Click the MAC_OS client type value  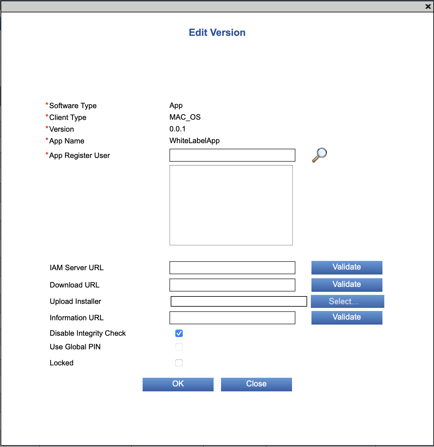point(185,117)
